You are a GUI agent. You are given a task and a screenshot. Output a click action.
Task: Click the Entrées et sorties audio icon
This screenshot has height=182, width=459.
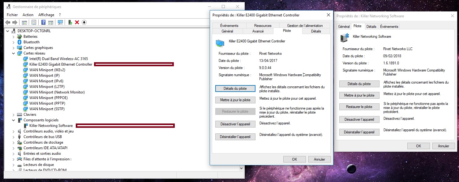click(x=19, y=154)
